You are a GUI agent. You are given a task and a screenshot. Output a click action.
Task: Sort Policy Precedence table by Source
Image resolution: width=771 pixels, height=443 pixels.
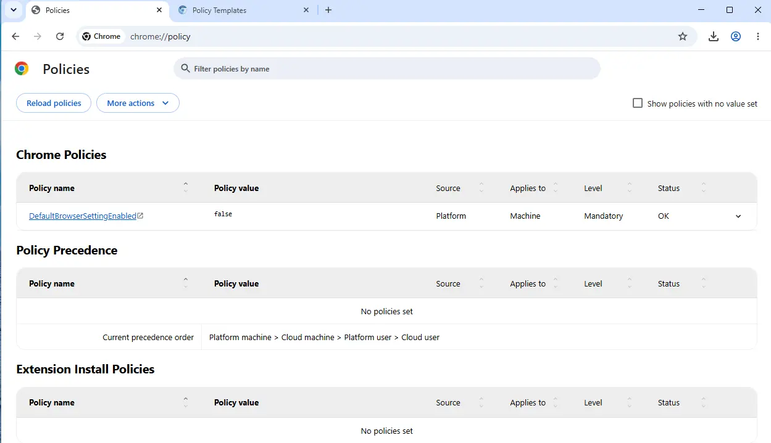tap(481, 283)
